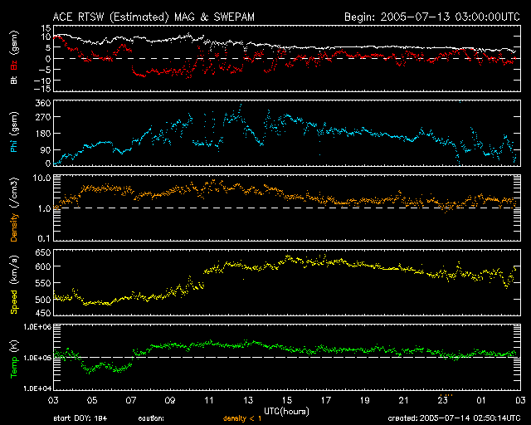531x425 pixels.
Task: Click the '0.1' tick on the Density axis
Action: 44,238
